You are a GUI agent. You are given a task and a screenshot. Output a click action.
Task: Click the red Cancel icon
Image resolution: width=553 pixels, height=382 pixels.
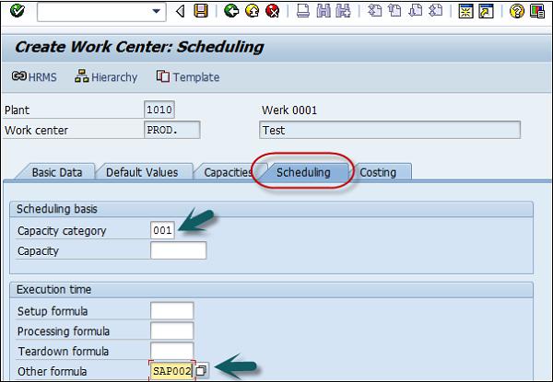click(x=272, y=11)
